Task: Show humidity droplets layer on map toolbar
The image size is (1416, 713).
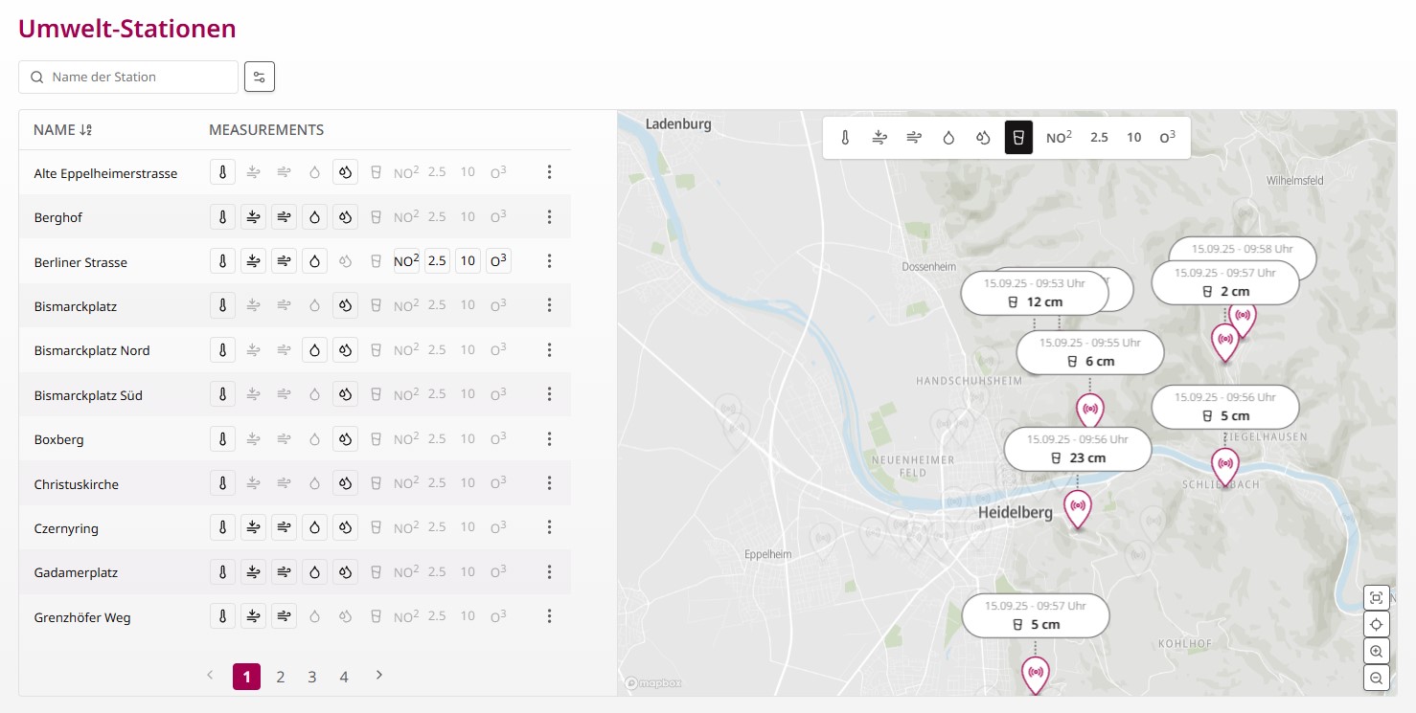Action: pyautogui.click(x=983, y=138)
